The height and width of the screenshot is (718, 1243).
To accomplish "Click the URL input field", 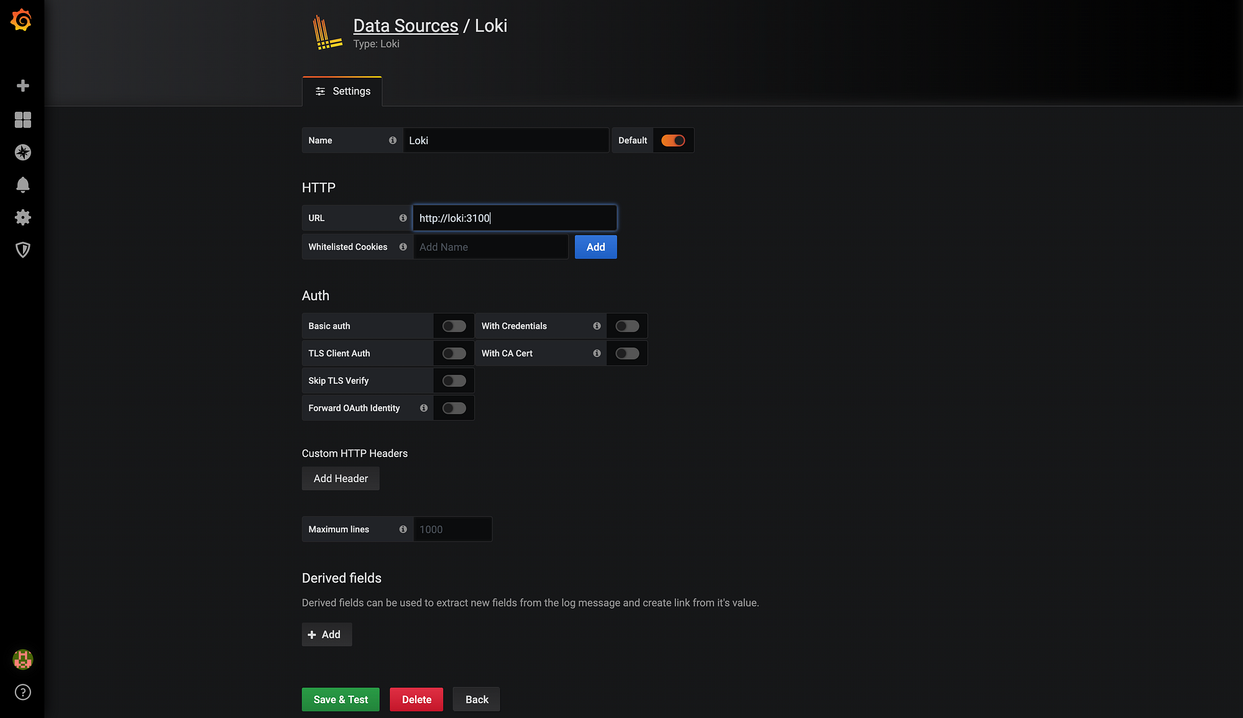I will [x=515, y=217].
